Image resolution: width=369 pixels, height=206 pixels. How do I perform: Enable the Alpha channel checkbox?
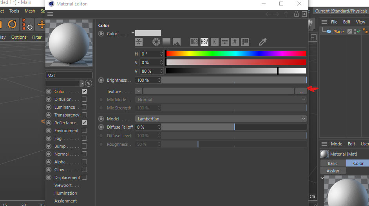(x=84, y=161)
